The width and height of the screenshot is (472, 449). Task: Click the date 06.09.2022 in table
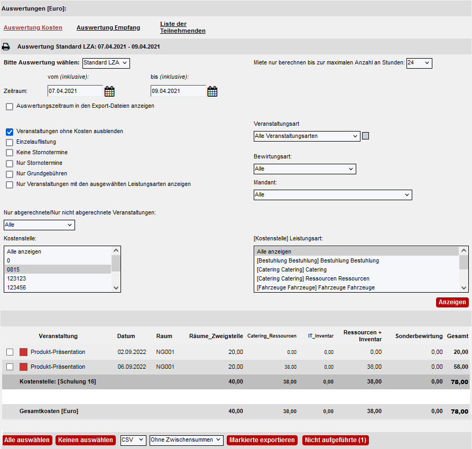pos(132,367)
